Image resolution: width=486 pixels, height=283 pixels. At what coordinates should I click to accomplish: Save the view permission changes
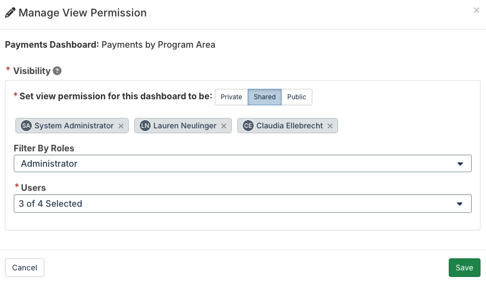[x=464, y=268]
